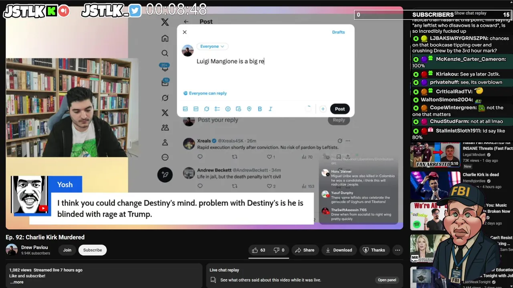Click Everyone can reply setting
This screenshot has width=513, height=288.
[x=205, y=93]
